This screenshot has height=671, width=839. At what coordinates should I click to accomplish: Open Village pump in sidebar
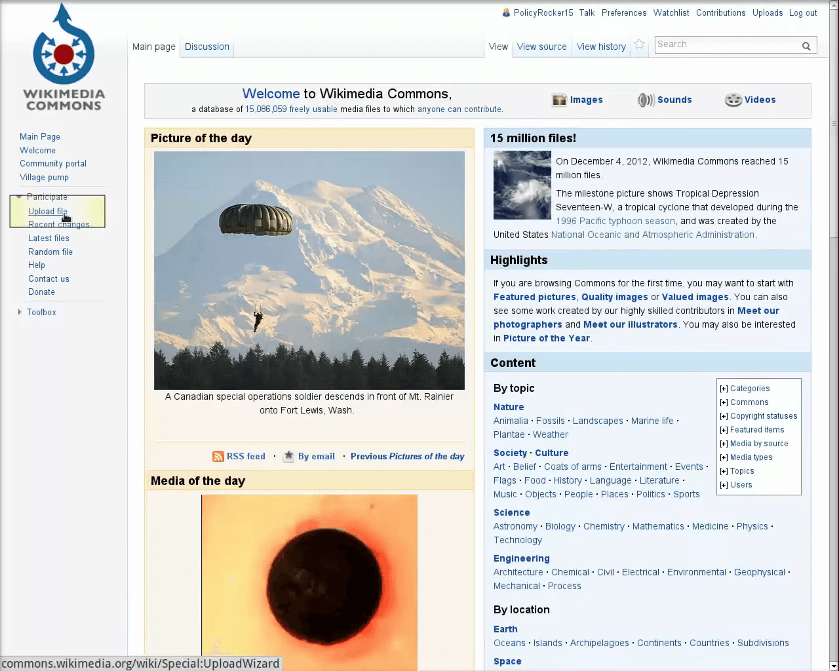[x=44, y=177]
